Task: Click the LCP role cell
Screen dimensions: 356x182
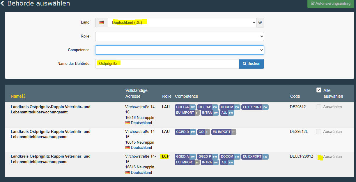Action: [166, 156]
